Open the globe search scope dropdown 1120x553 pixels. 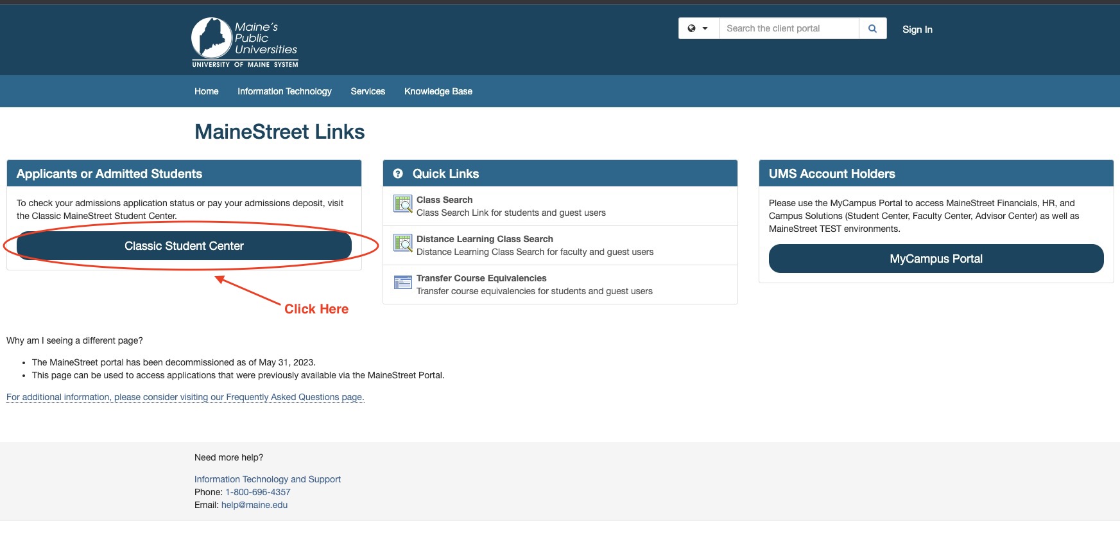point(698,28)
